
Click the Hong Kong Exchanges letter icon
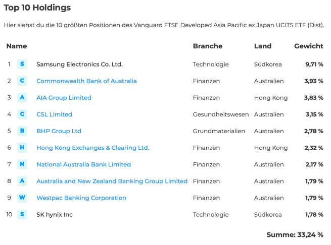pos(22,148)
